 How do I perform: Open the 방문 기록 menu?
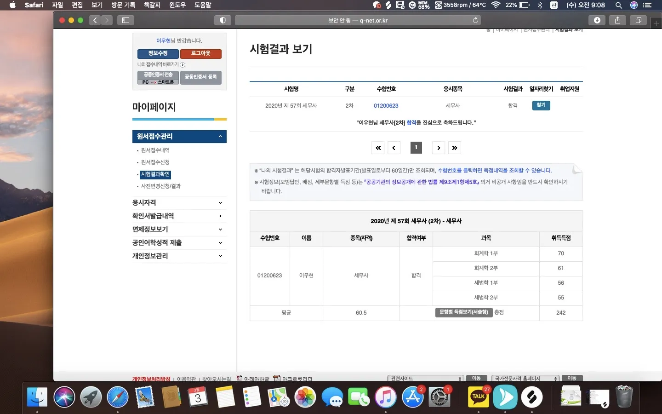click(x=123, y=5)
